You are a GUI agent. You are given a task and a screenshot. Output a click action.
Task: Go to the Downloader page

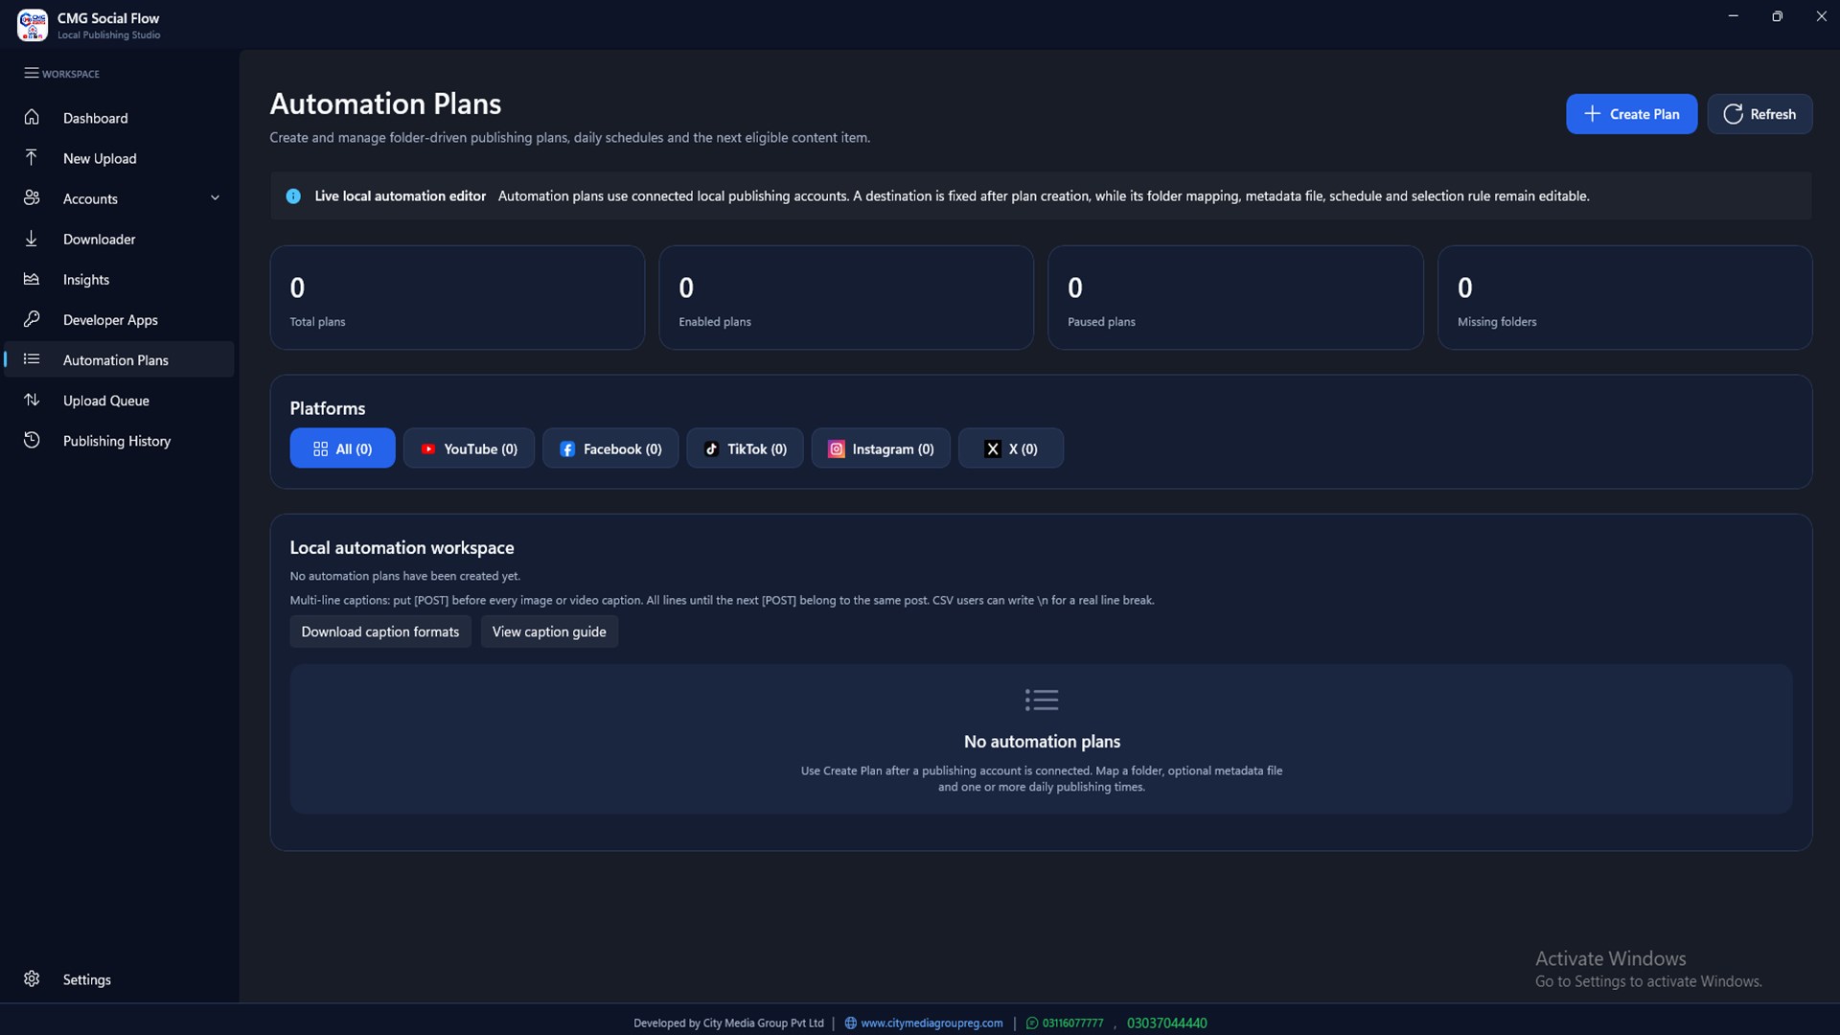(119, 239)
